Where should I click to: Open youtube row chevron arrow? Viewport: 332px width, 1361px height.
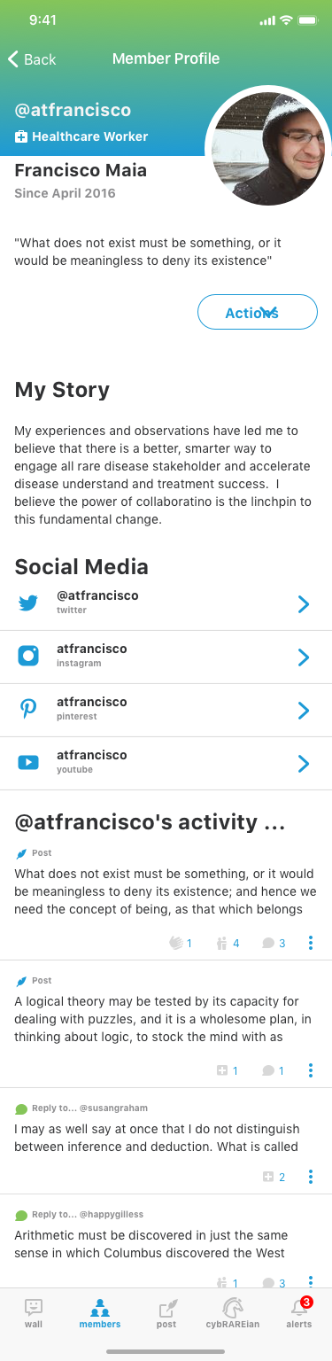304,764
